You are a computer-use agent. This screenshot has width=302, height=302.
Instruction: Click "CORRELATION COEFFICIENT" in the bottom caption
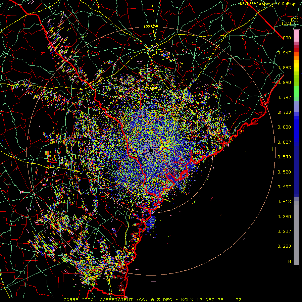click(98, 300)
